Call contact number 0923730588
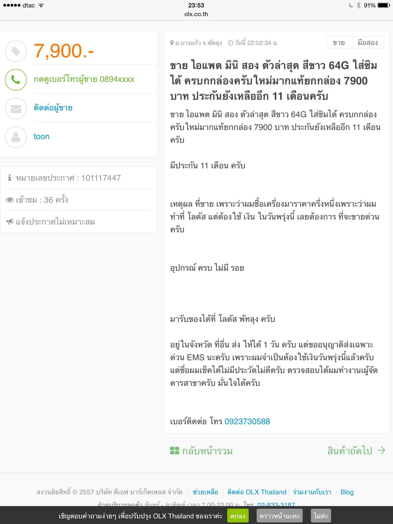The height and width of the screenshot is (524, 393). pos(247,421)
